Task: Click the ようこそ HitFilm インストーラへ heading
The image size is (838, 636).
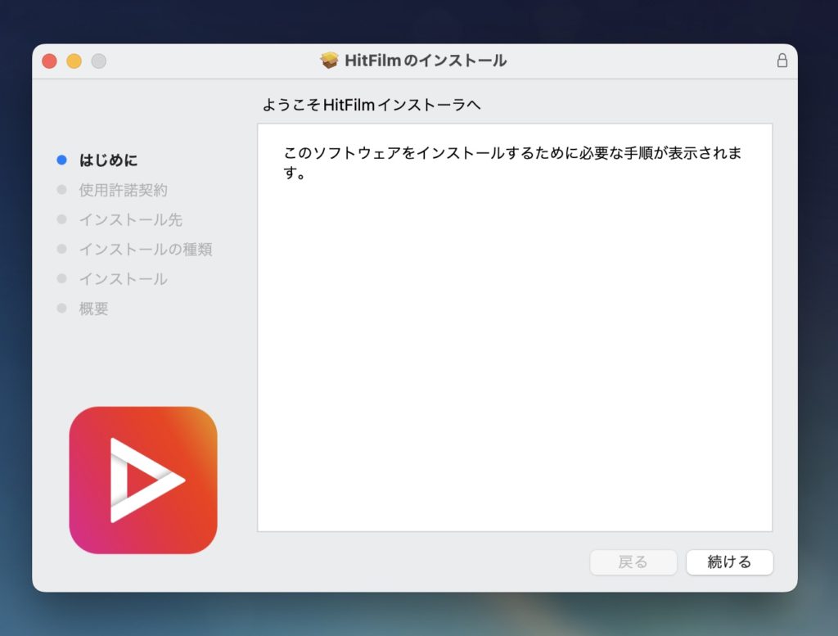Action: [x=372, y=105]
